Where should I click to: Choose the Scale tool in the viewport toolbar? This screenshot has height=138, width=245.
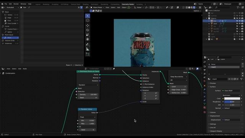point(88,35)
